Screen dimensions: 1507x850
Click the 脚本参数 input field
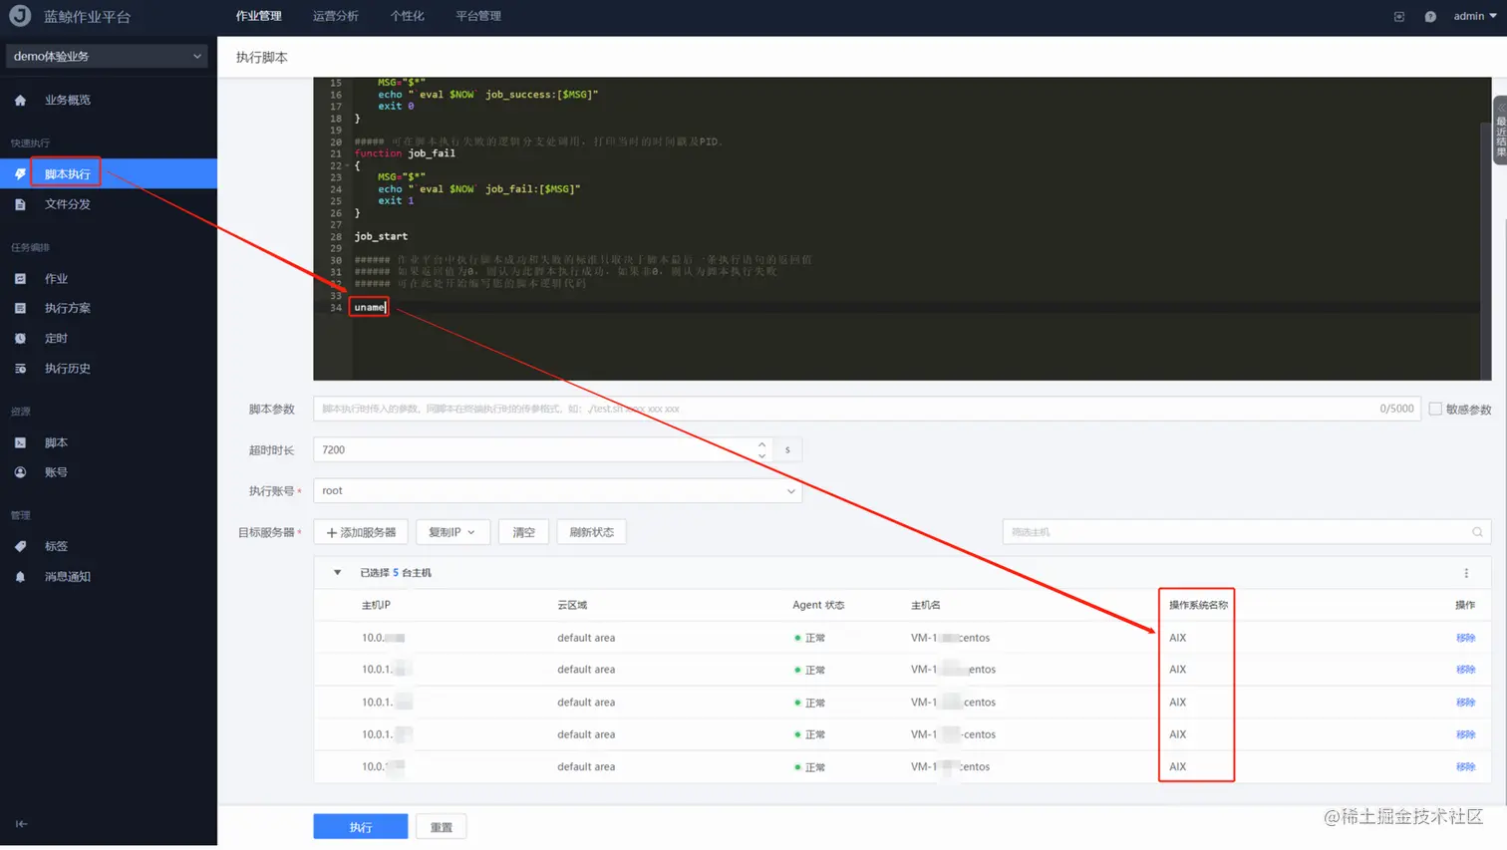point(866,409)
